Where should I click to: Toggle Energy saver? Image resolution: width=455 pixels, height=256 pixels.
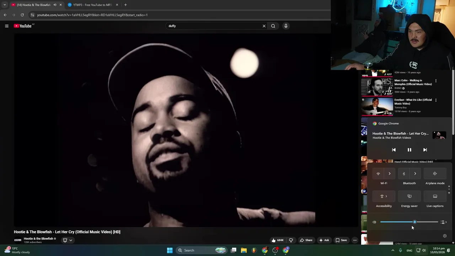pos(409,196)
